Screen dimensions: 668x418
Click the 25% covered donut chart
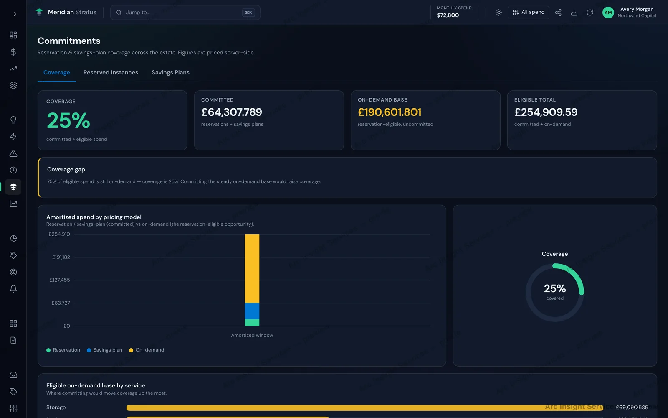click(555, 292)
